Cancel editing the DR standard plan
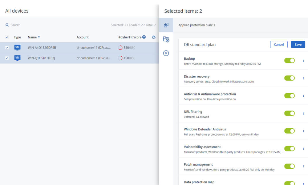 pyautogui.click(x=279, y=44)
